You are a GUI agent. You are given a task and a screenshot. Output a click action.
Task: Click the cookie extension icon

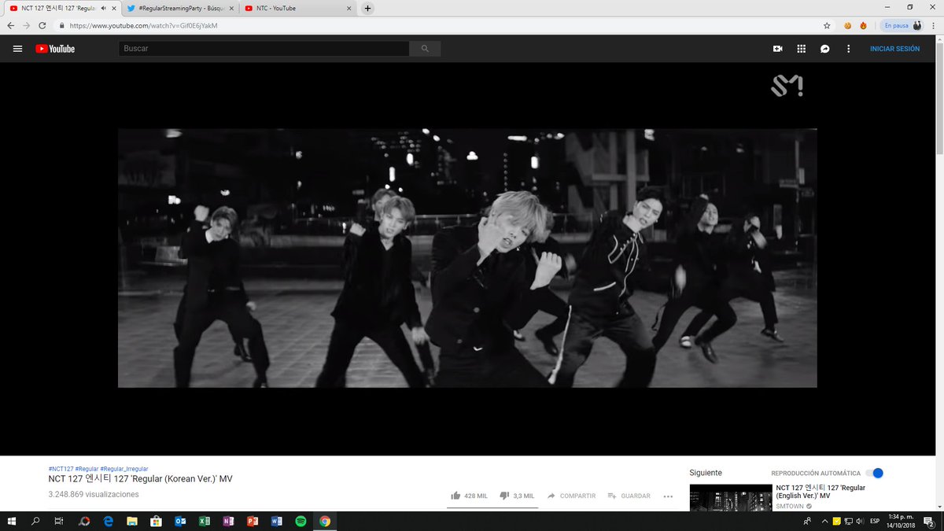click(848, 25)
